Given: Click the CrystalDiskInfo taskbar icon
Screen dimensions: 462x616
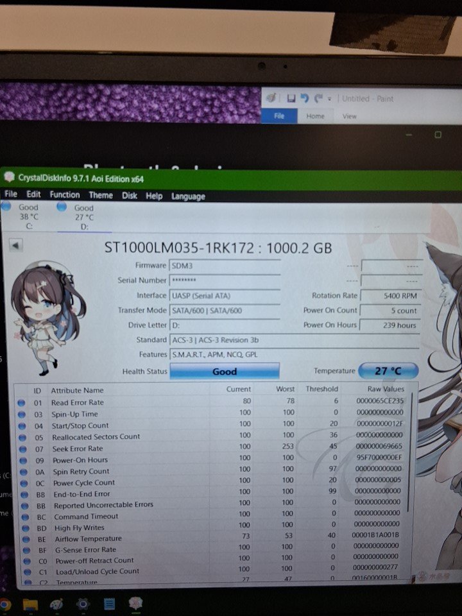Looking at the screenshot, I should click(135, 603).
